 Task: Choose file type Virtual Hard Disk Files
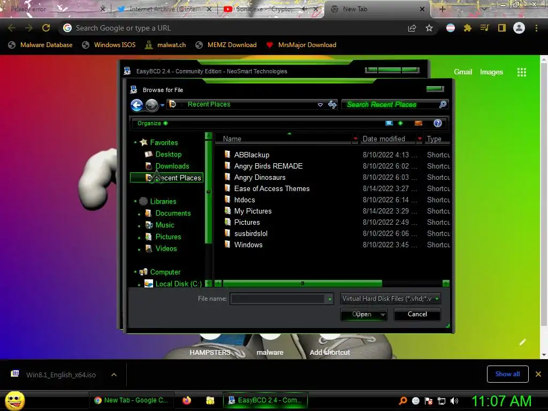pyautogui.click(x=390, y=299)
